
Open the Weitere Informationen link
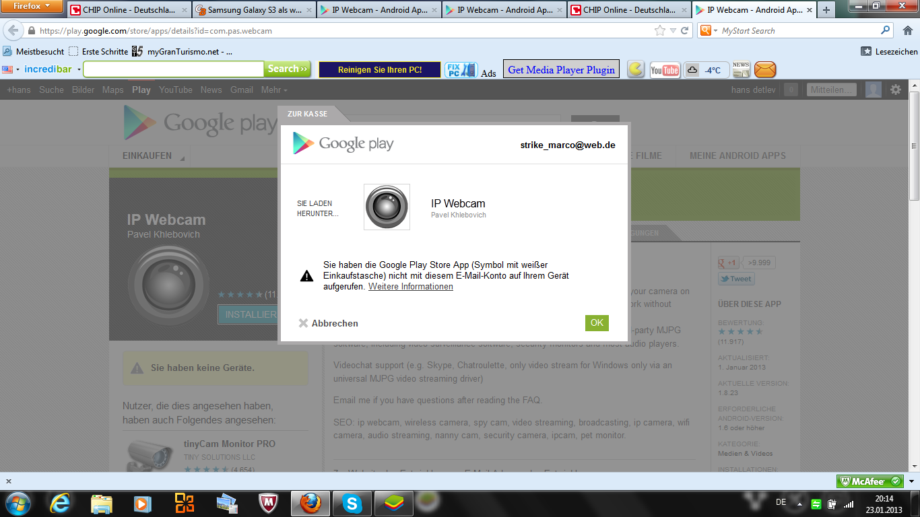411,286
